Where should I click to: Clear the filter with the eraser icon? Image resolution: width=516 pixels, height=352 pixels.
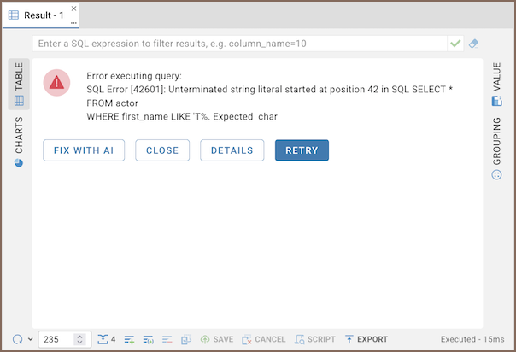473,44
